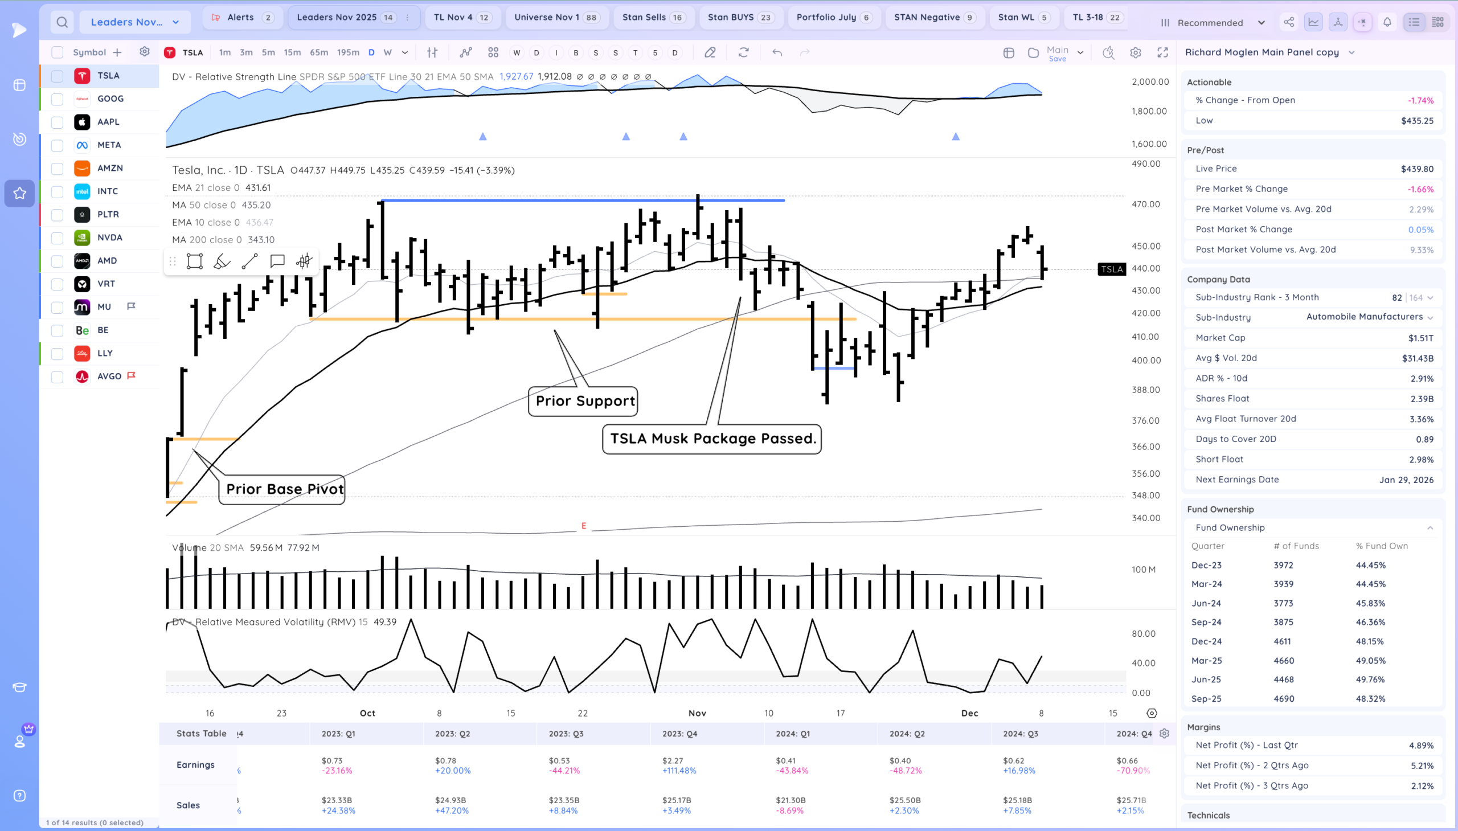This screenshot has height=831, width=1458.
Task: Enter fullscreen chart mode
Action: click(x=1162, y=52)
